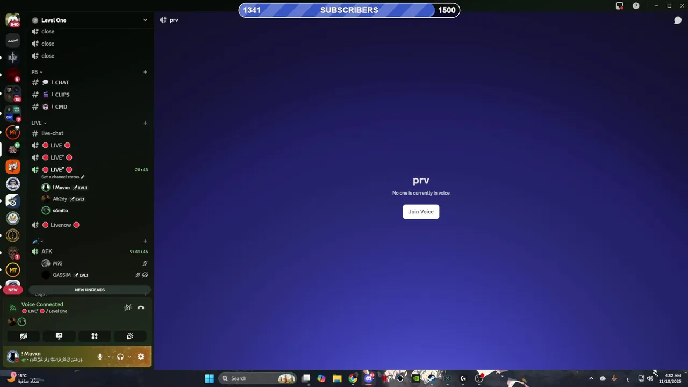Open the soundboard icon

click(130, 336)
